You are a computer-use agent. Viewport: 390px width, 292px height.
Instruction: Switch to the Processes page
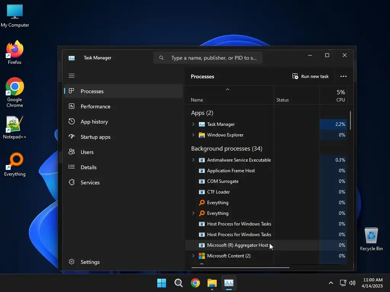(124, 91)
